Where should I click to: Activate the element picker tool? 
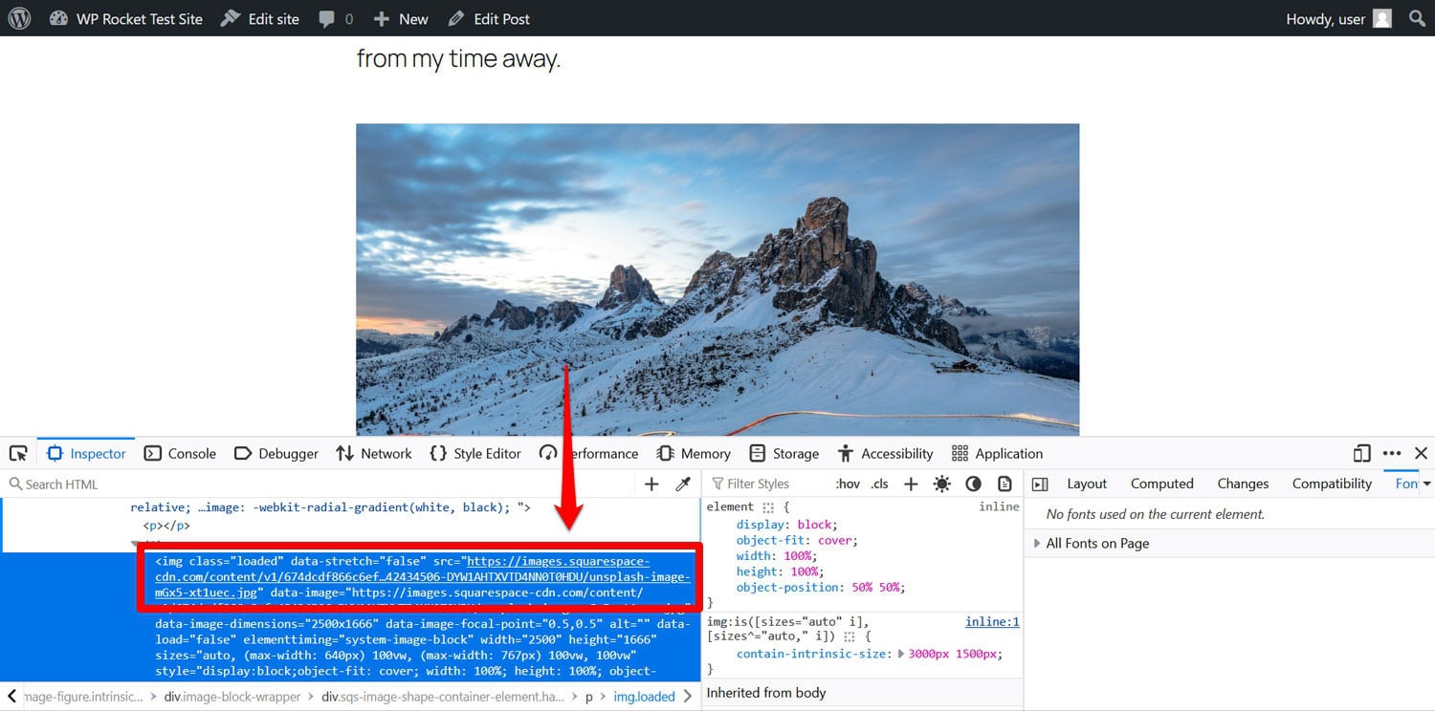tap(18, 453)
